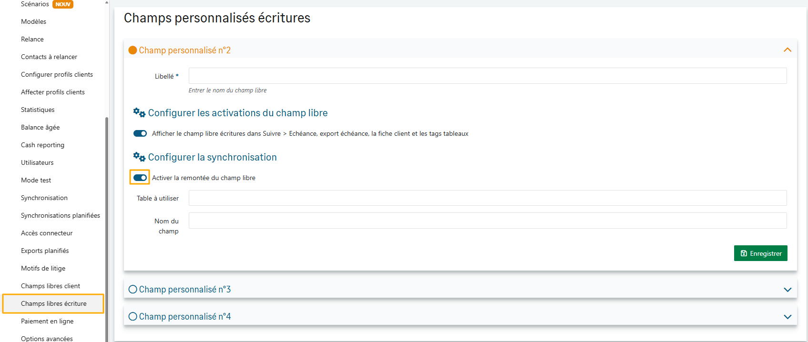The width and height of the screenshot is (808, 342).
Task: Open the Cash reporting sidebar entry
Action: (x=42, y=145)
